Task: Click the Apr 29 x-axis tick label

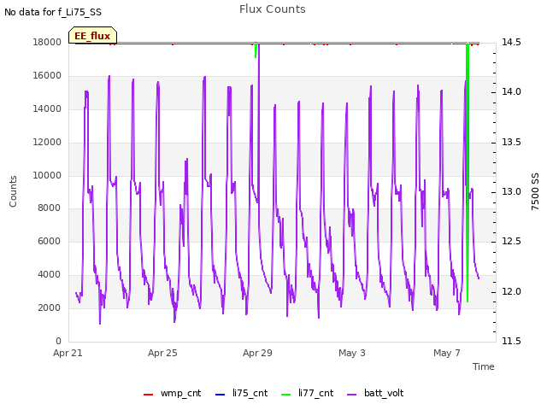Action: coord(257,353)
